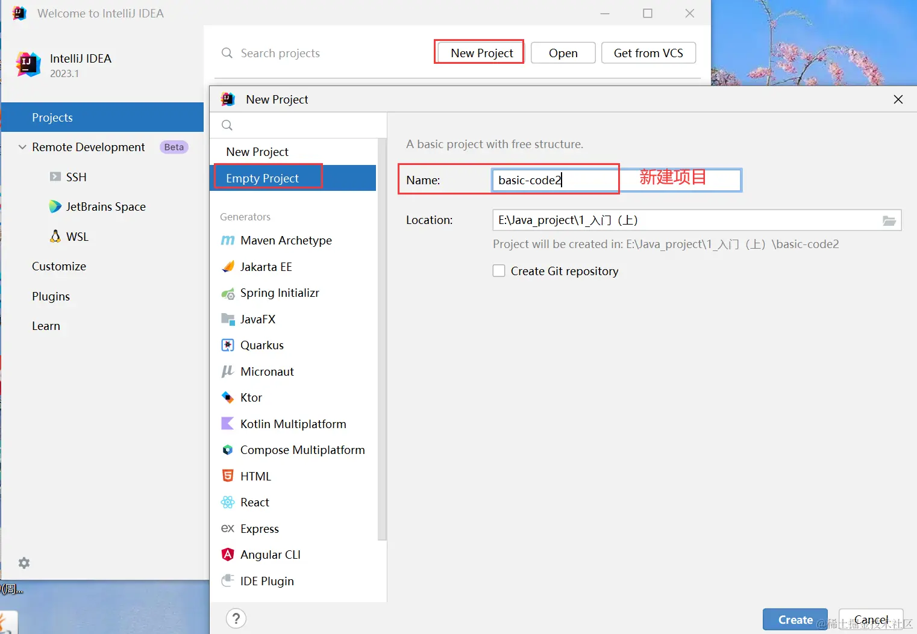
Task: Click the Name input field
Action: click(617, 180)
